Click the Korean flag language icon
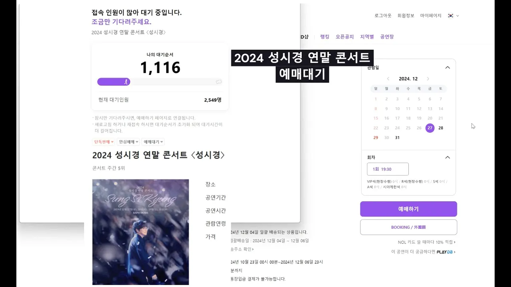 point(450,16)
